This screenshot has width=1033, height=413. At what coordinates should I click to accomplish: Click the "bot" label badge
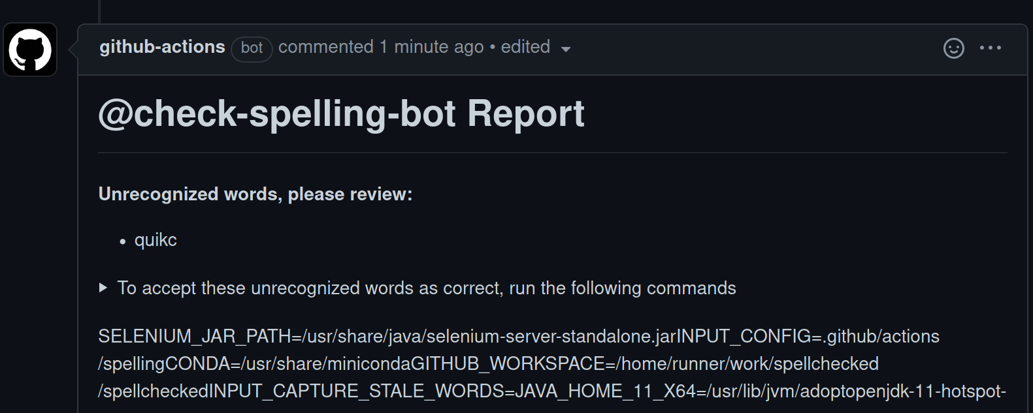coord(252,48)
